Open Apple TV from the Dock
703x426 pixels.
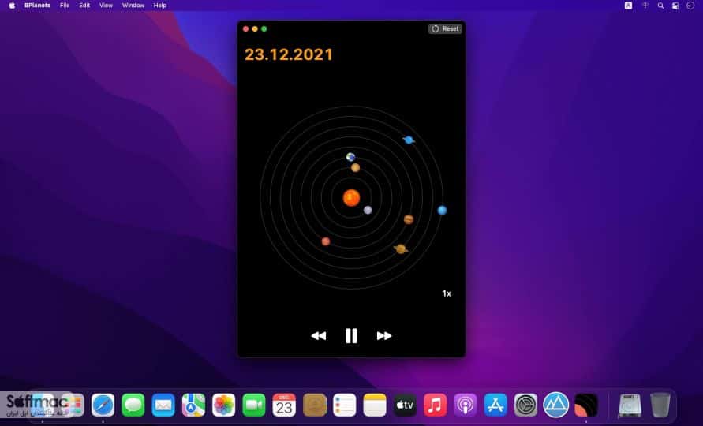tap(405, 405)
